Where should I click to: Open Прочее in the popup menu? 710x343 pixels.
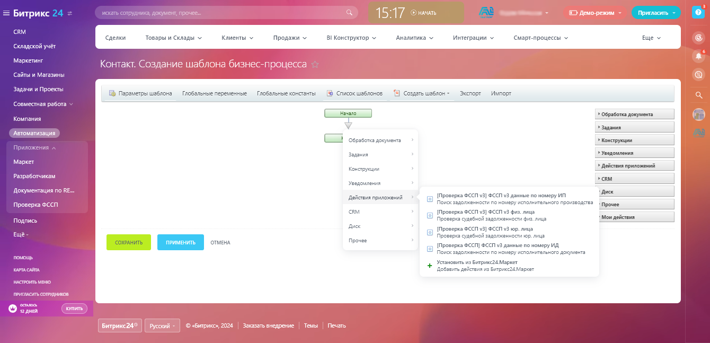[x=380, y=240]
